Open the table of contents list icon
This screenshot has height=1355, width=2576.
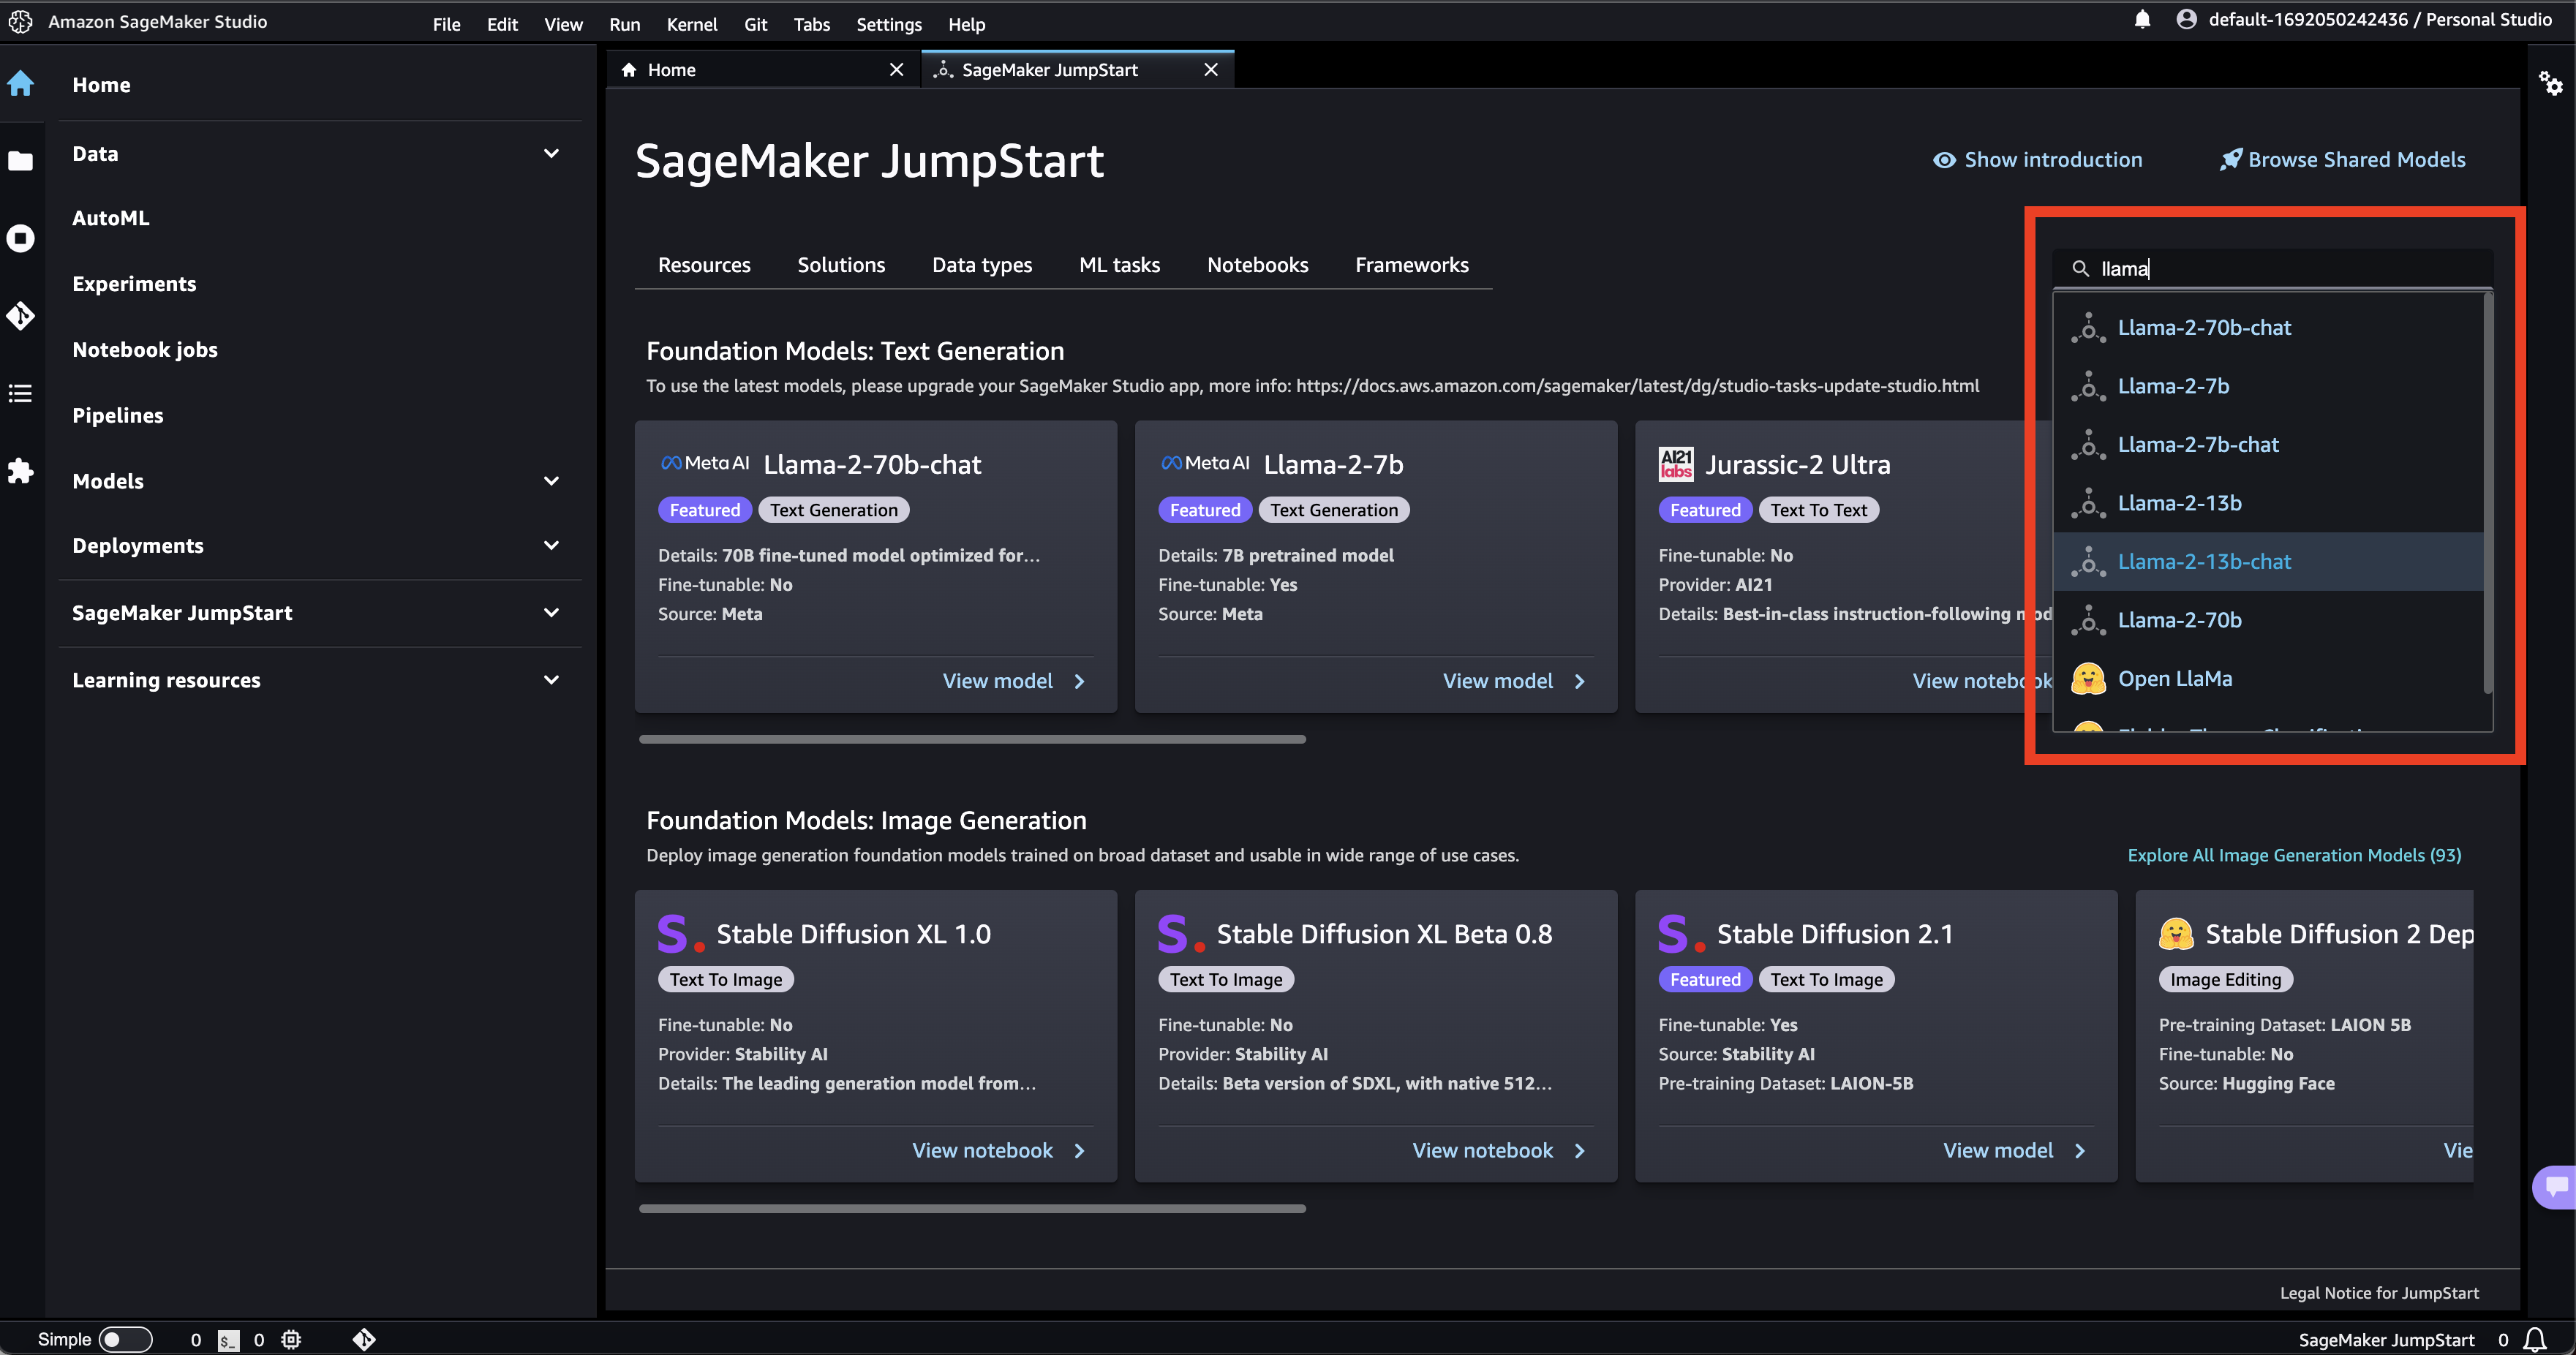tap(21, 393)
